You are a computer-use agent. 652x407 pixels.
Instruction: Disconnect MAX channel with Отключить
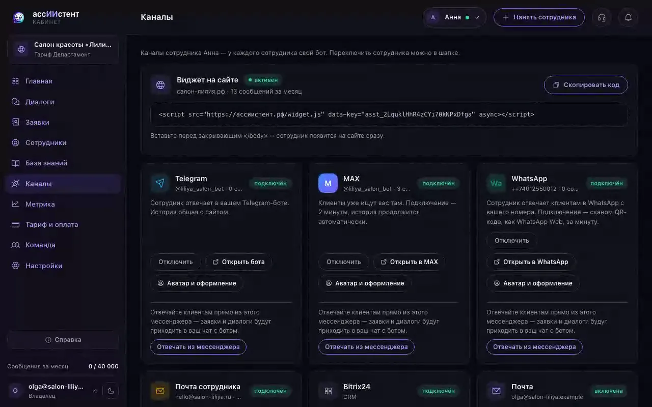tap(344, 262)
